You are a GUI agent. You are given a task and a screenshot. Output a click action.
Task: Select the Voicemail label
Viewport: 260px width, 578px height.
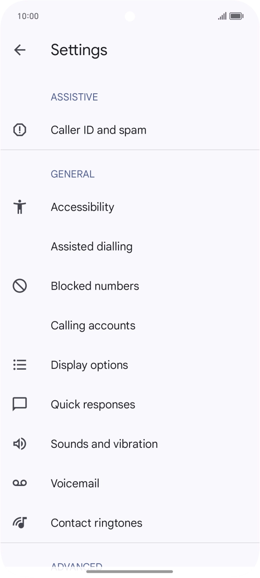[75, 483]
